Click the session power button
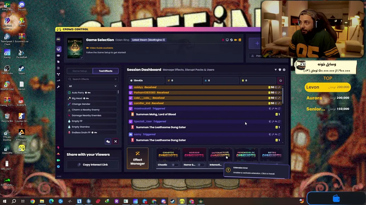This screenshot has width=366, height=205. [x=281, y=81]
